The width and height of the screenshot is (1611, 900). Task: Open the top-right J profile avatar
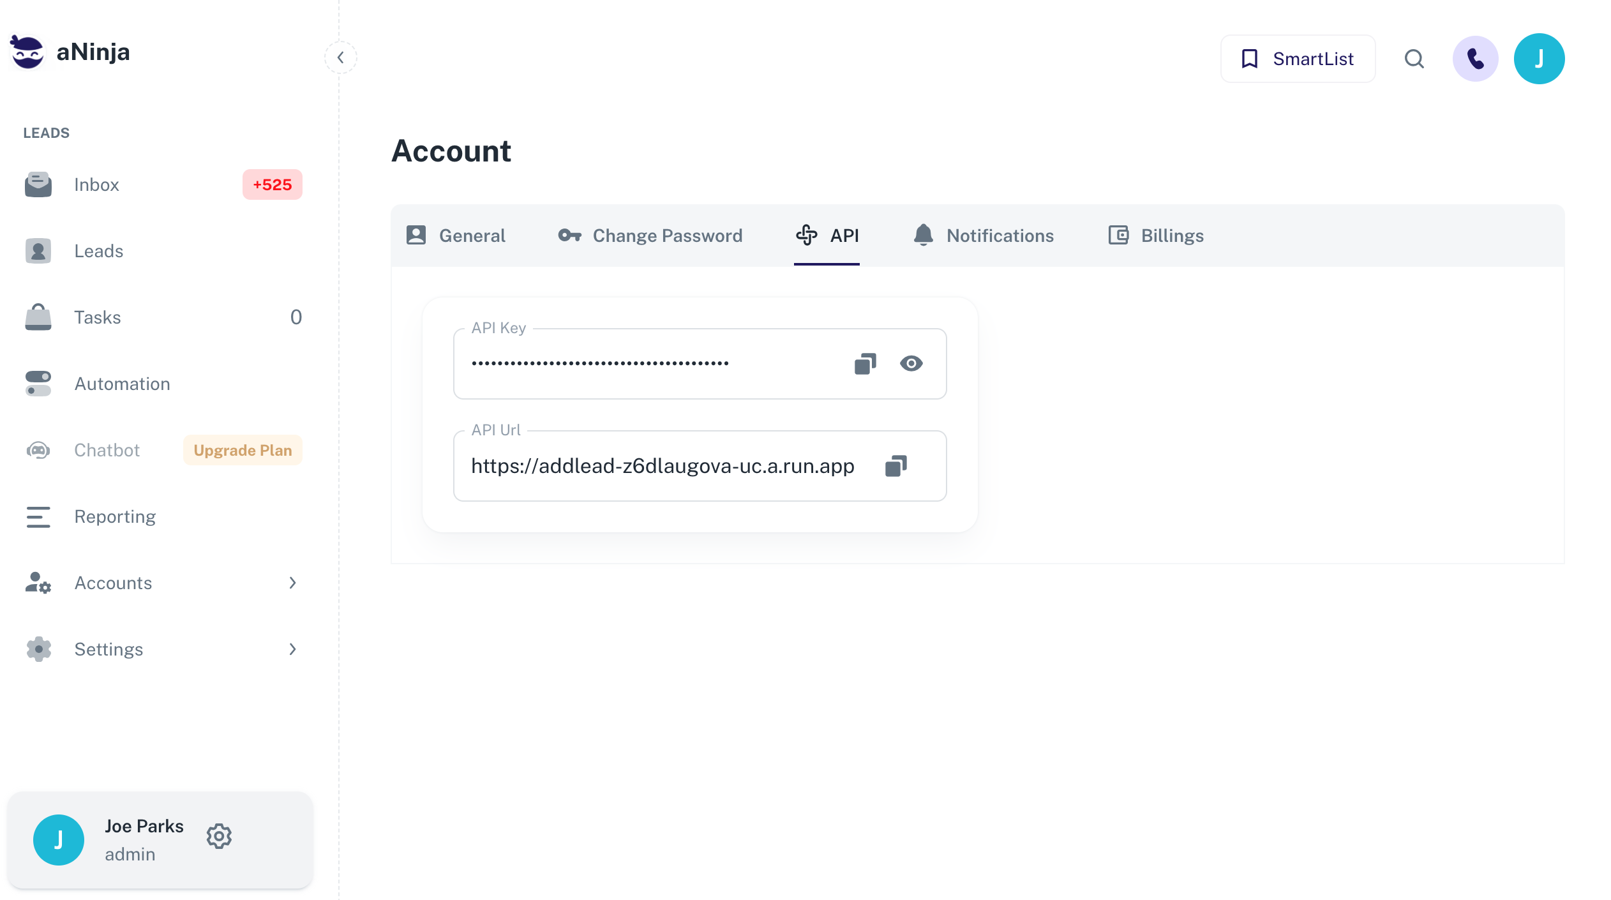[x=1539, y=59]
